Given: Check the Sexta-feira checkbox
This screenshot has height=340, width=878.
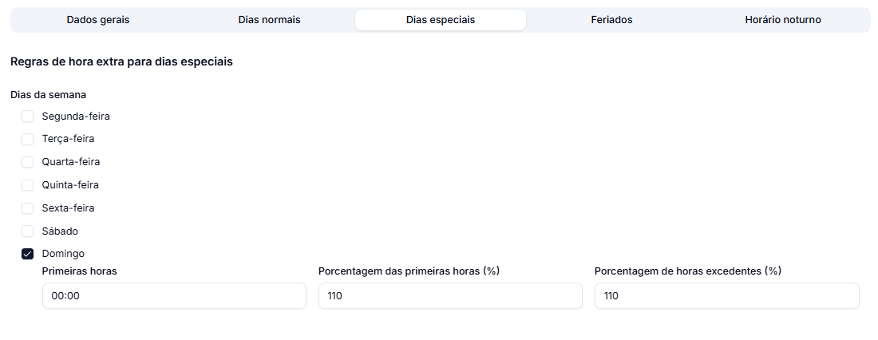Looking at the screenshot, I should 27,208.
